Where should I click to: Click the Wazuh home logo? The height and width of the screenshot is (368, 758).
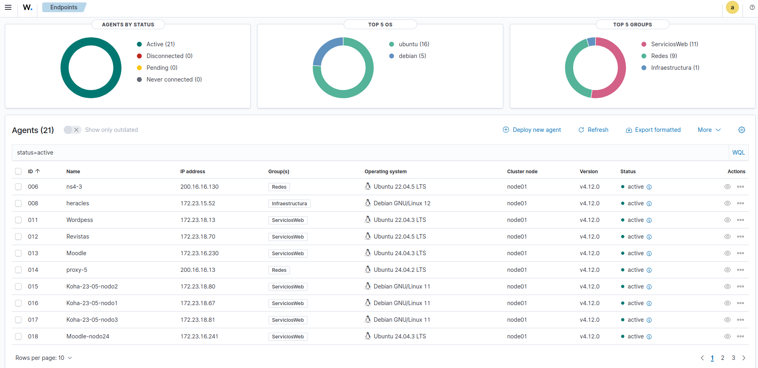pos(28,7)
